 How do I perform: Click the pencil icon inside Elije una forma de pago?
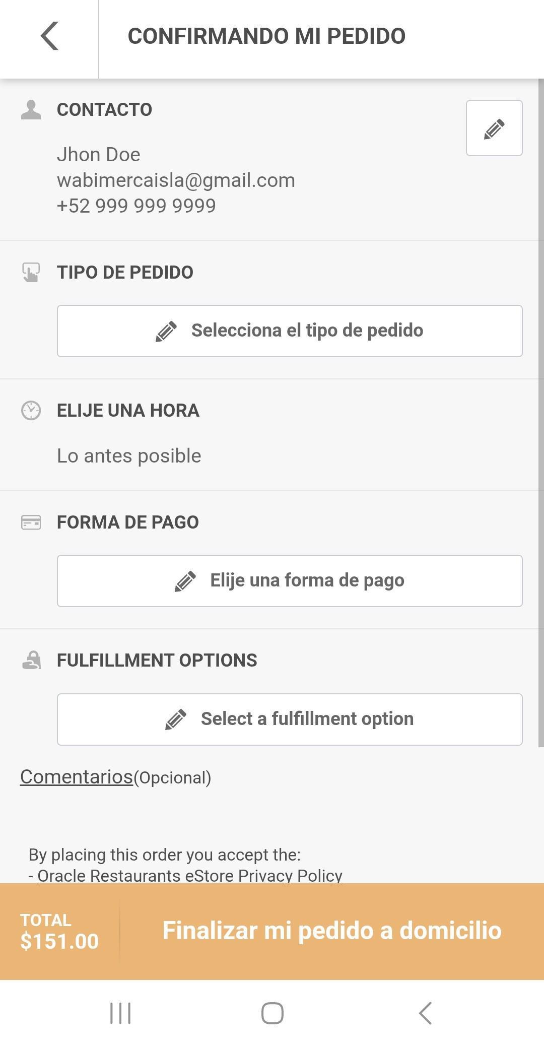pyautogui.click(x=186, y=580)
